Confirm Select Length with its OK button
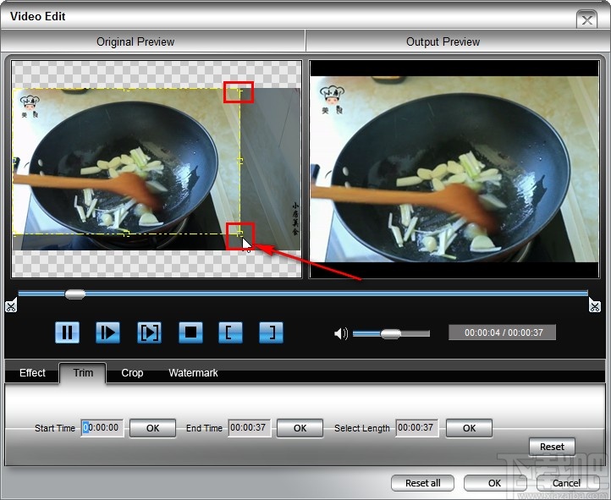This screenshot has height=500, width=611. click(x=469, y=428)
